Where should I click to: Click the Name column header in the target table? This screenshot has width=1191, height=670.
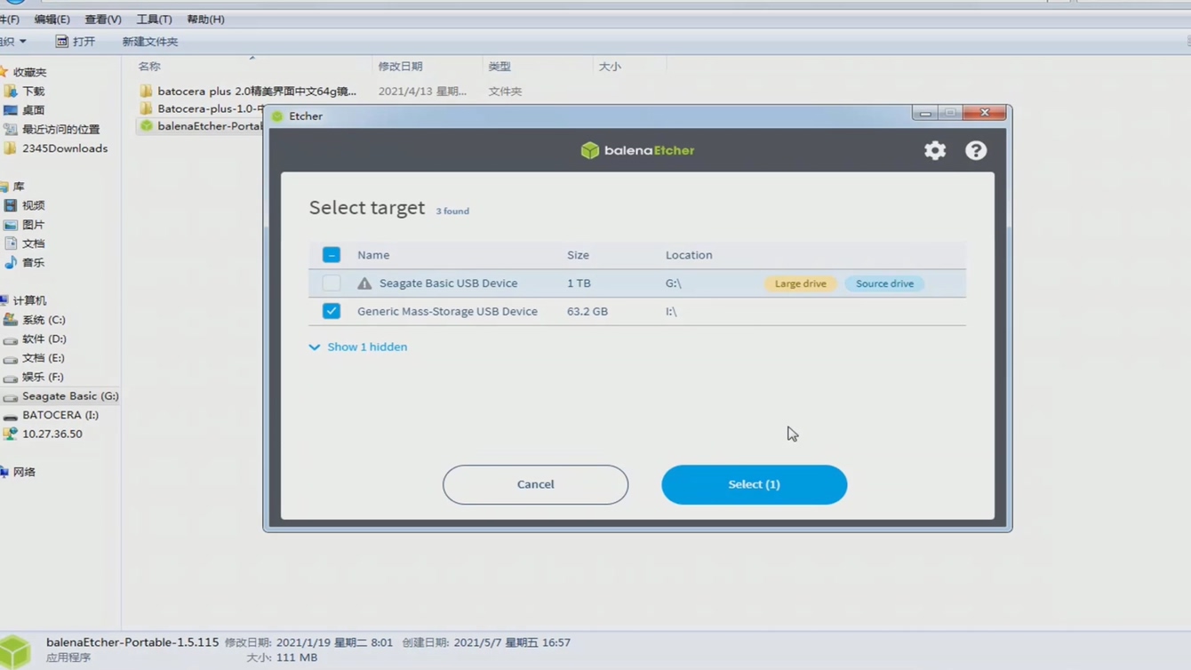tap(373, 255)
